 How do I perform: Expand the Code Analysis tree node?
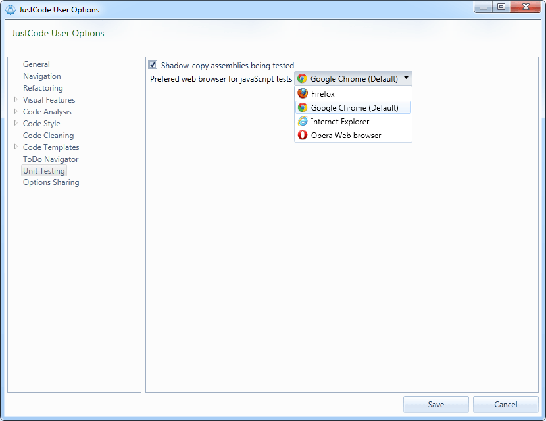pos(16,111)
